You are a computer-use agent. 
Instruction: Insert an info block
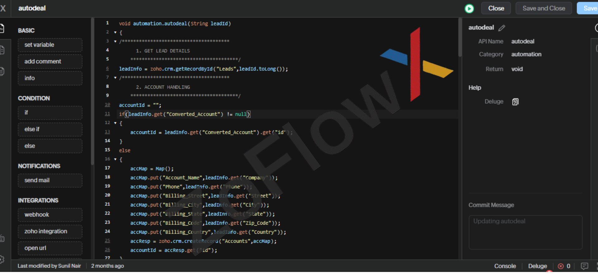pyautogui.click(x=50, y=78)
